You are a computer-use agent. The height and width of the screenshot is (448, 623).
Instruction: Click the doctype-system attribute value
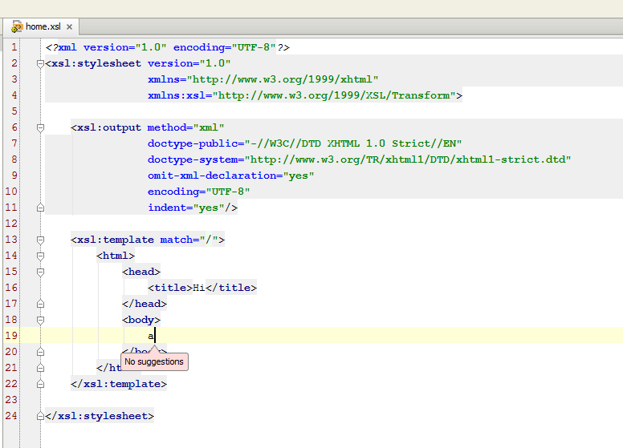pos(408,159)
